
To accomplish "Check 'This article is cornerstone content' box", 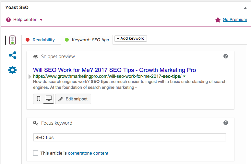I will click(36, 153).
